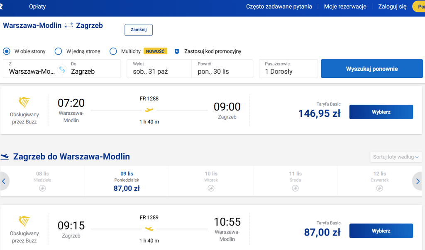425x250 pixels.
Task: Open Często zadawane pytania
Action: (x=279, y=7)
